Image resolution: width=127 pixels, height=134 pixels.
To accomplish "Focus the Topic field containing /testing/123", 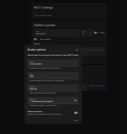I will (x=57, y=33).
